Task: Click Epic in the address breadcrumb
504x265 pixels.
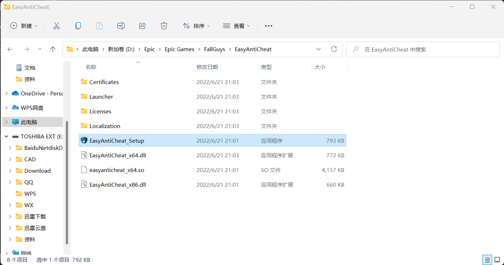Action: click(150, 49)
